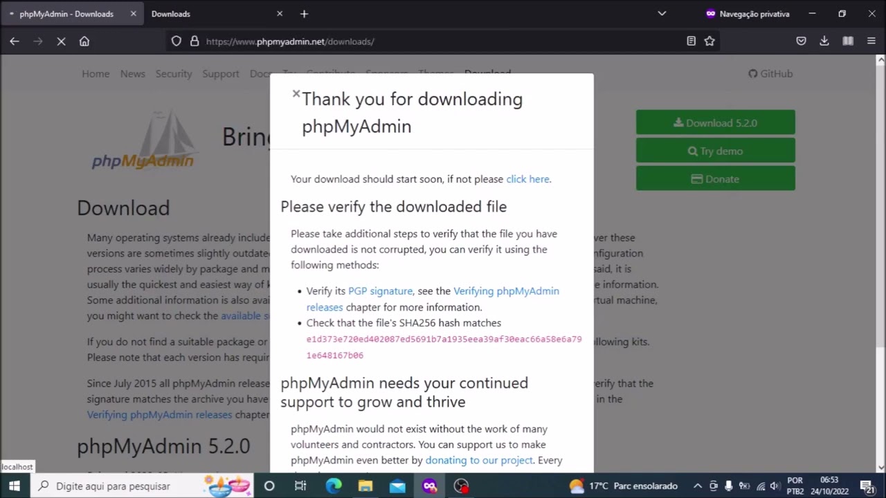This screenshot has height=498, width=886.
Task: Close the thank-you download dialog
Action: coord(296,93)
